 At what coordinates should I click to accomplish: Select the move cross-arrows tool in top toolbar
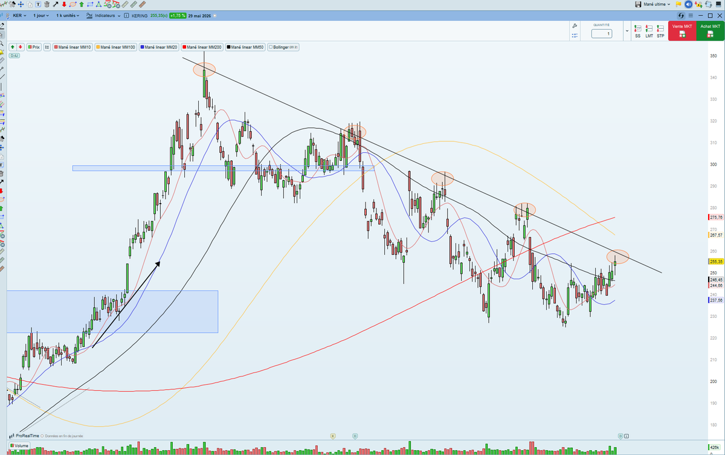pos(21,4)
